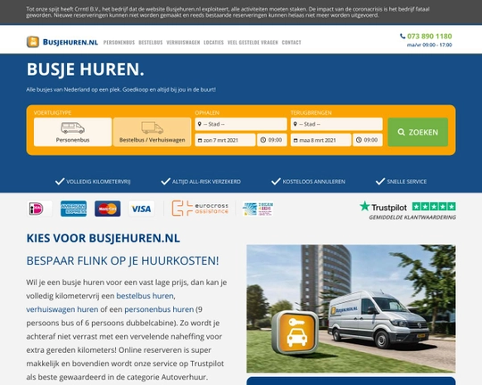The height and width of the screenshot is (385, 482).
Task: Open the Locaties menu item
Action: click(x=213, y=43)
